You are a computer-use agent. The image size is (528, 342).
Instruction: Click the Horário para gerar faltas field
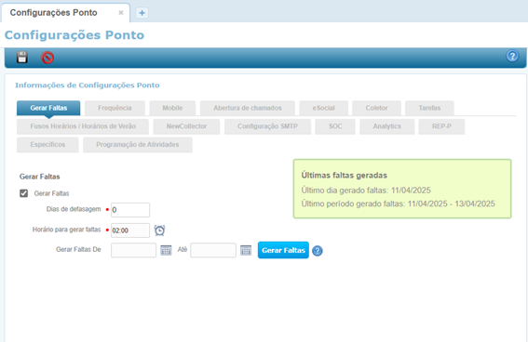[x=130, y=230]
